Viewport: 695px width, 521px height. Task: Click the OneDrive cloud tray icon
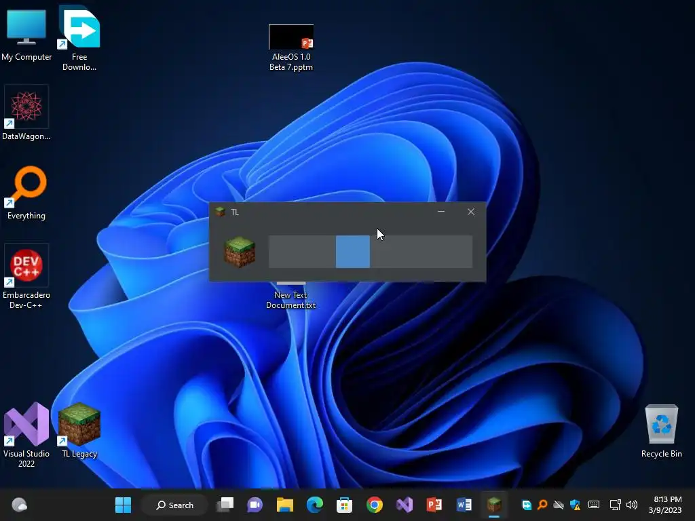point(559,505)
